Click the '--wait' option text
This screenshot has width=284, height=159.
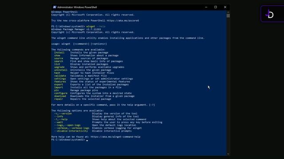click(x=59, y=122)
